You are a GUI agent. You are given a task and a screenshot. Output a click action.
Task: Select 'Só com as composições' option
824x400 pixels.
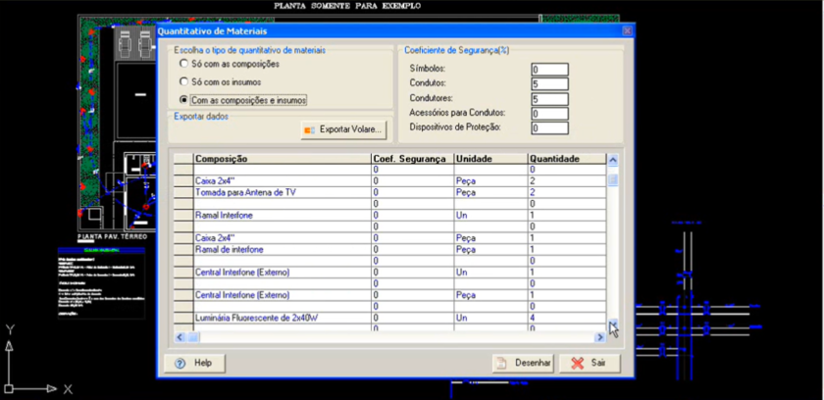(x=183, y=64)
